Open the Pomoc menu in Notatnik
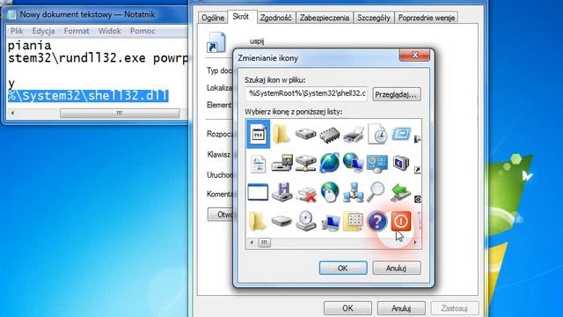The height and width of the screenshot is (317, 563). click(x=143, y=31)
